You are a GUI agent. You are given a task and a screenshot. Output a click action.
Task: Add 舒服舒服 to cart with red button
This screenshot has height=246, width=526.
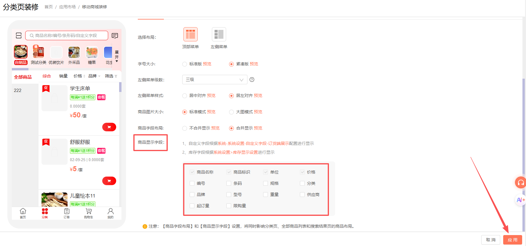109,181
